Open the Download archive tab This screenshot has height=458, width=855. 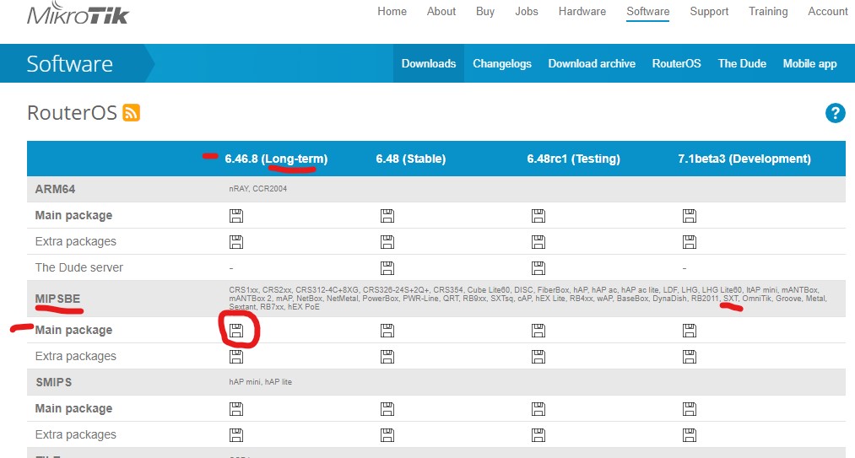[592, 63]
